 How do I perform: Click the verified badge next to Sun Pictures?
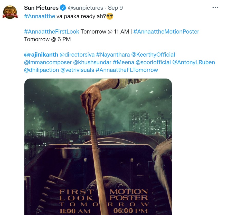63,8
